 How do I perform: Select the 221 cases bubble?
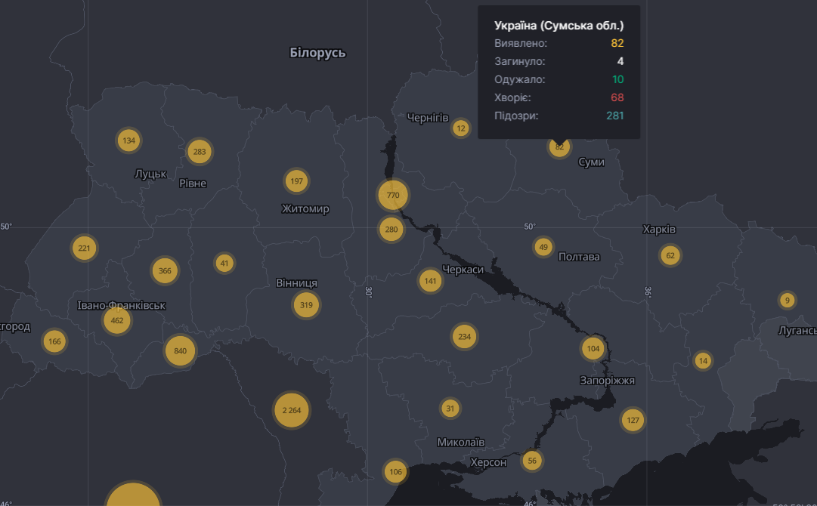coord(84,248)
